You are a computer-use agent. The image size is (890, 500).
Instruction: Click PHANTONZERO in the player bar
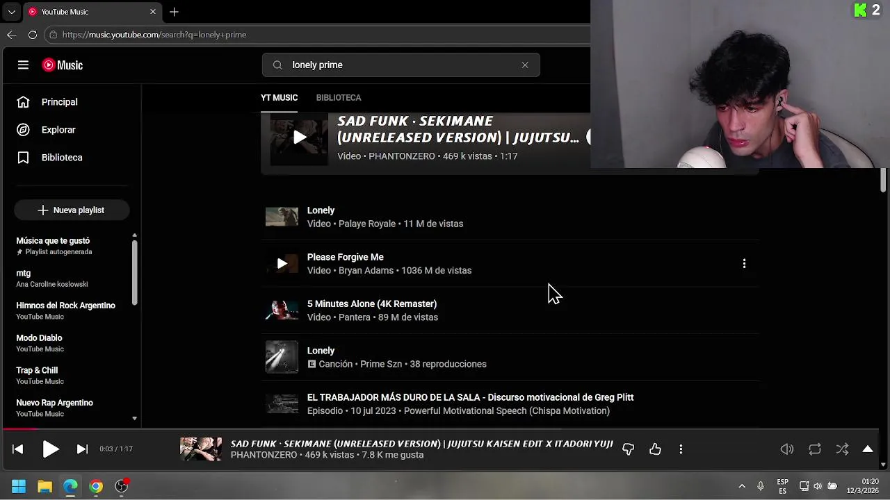pos(264,456)
